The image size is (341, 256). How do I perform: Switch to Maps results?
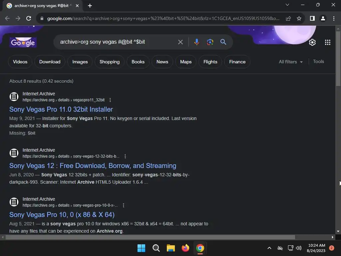click(186, 62)
